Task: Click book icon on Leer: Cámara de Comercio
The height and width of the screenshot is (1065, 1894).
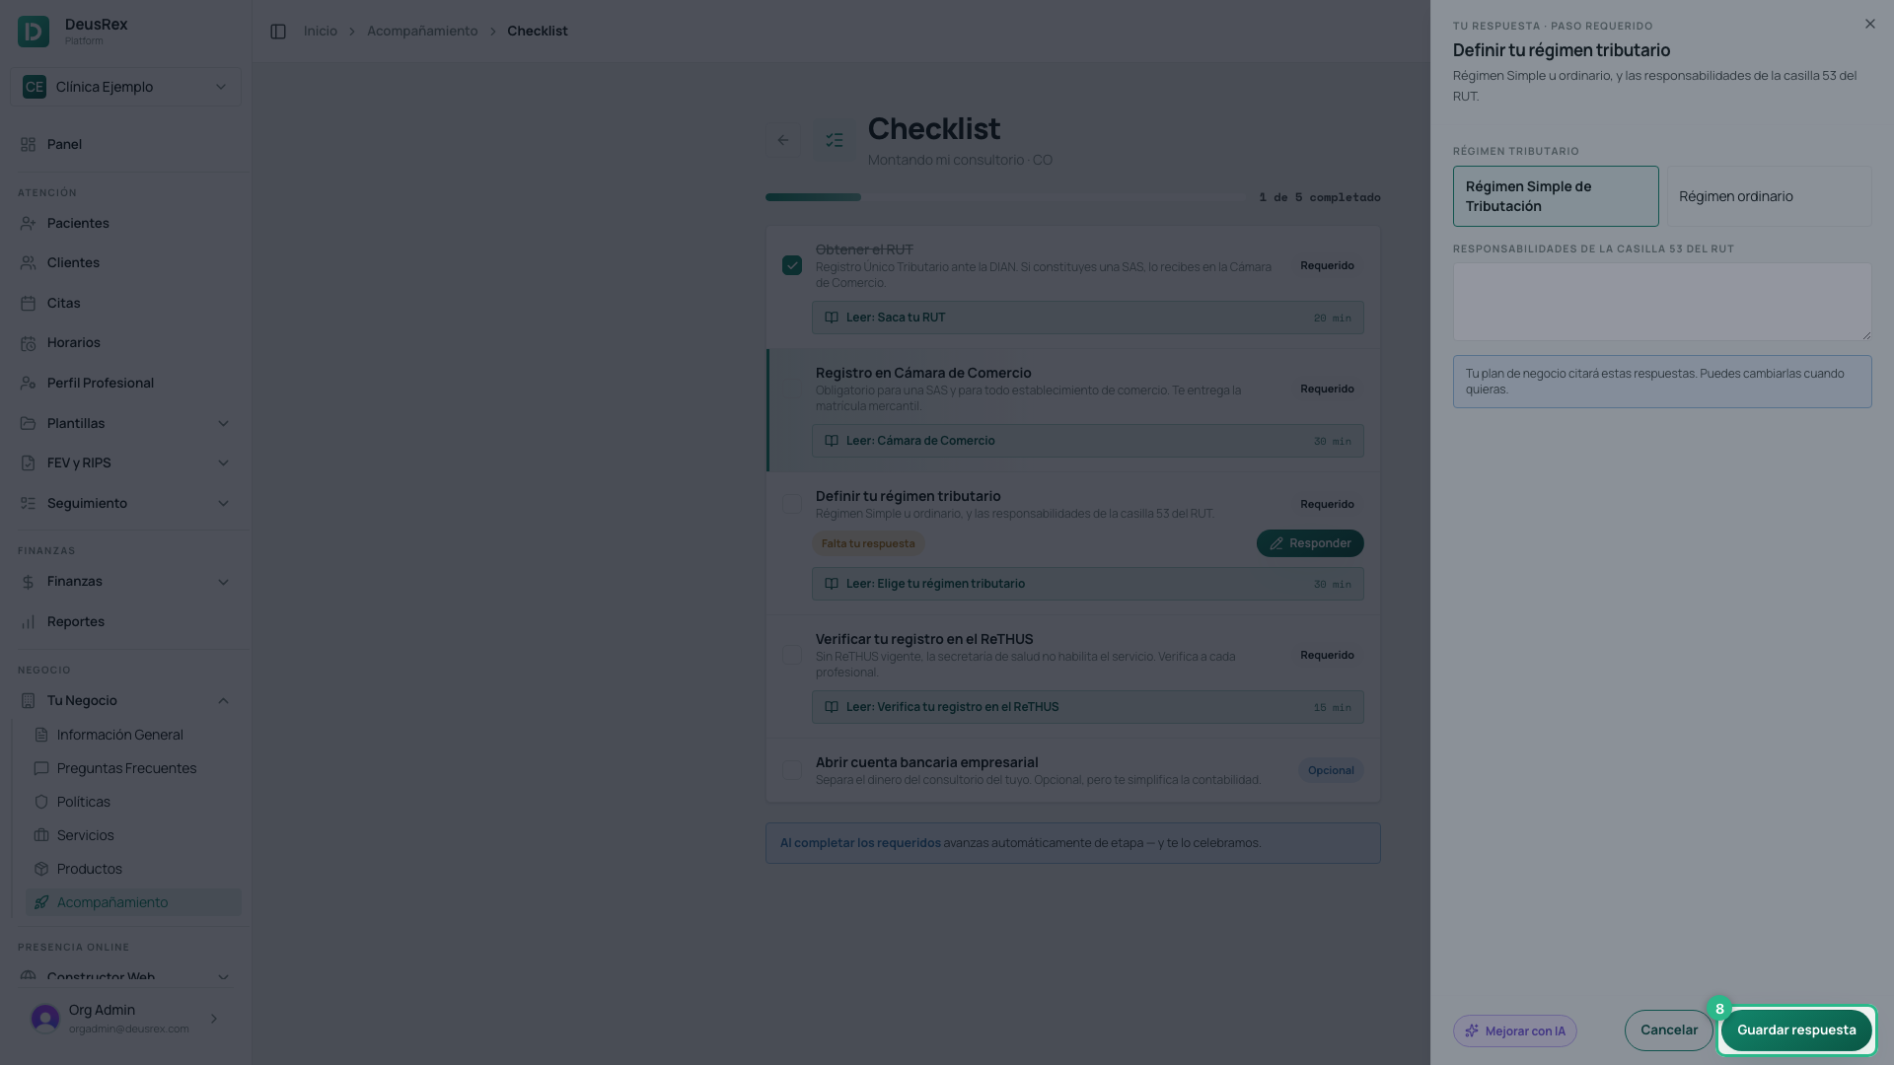Action: 832,441
